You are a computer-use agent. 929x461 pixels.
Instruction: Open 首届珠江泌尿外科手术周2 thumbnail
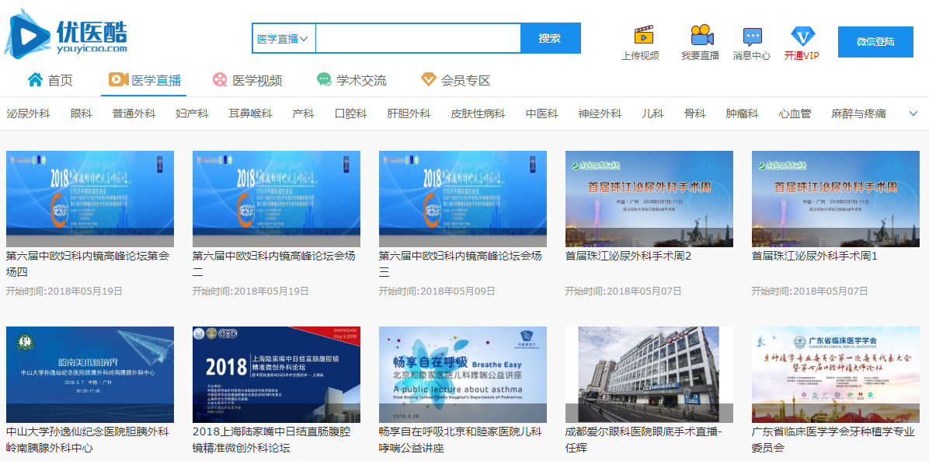(649, 199)
